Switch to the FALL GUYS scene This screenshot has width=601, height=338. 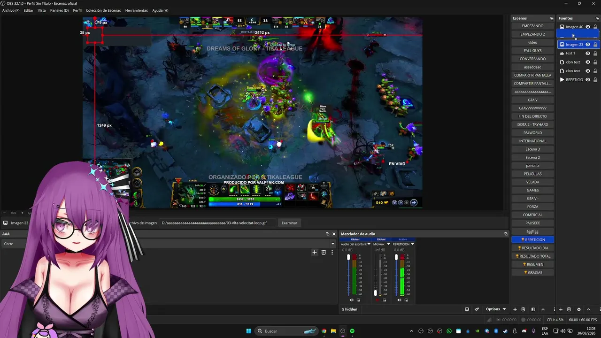[532, 51]
